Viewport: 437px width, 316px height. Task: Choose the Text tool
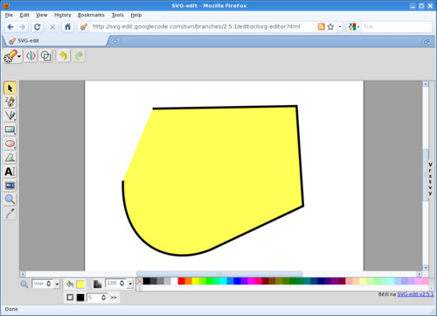10,172
